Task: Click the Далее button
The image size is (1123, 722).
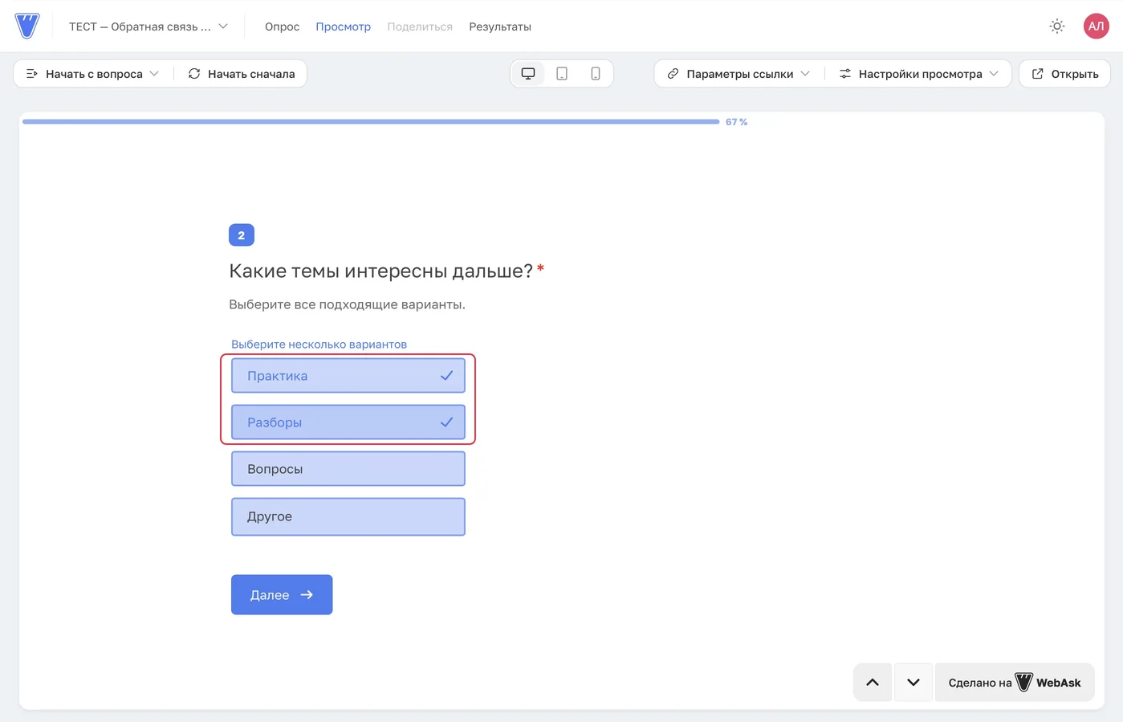Action: 282,595
